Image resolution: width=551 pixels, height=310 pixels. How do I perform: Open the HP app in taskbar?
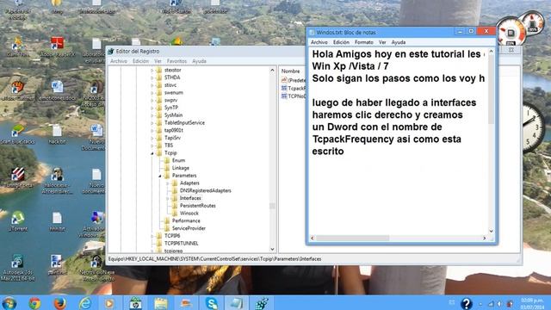135,303
